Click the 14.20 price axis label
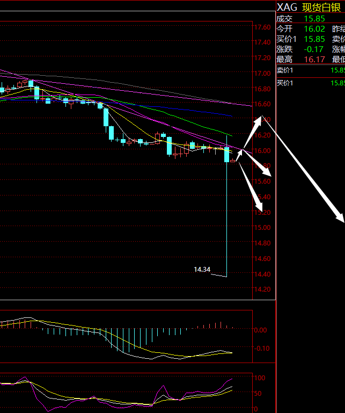Screen dimensions: 345x413 (262, 289)
